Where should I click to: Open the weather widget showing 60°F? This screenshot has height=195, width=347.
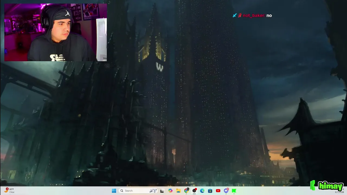click(9, 191)
